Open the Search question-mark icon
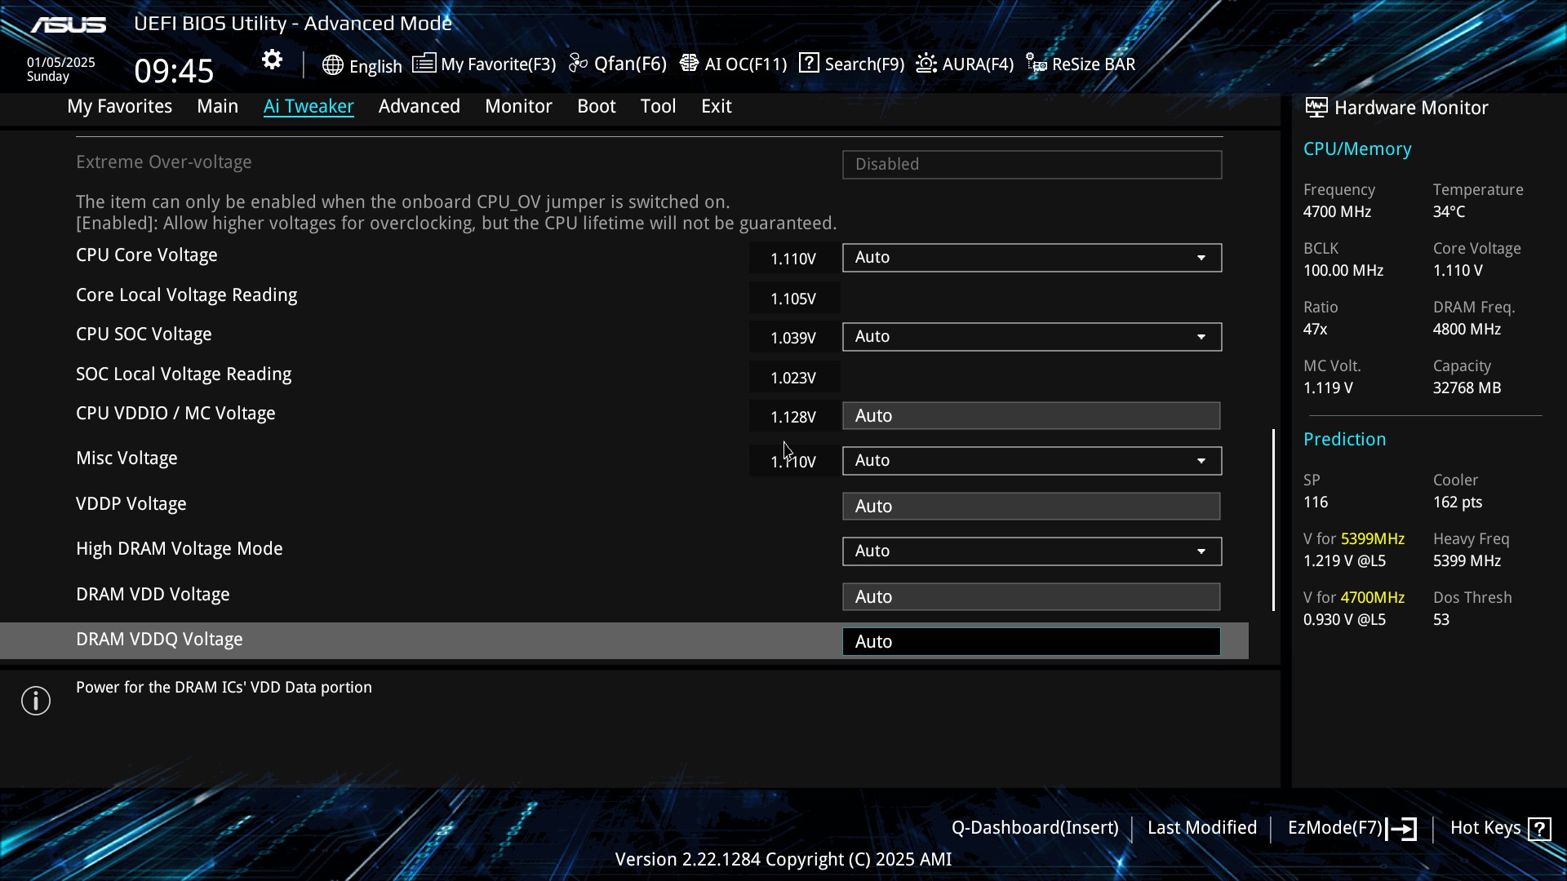The height and width of the screenshot is (881, 1567). pyautogui.click(x=809, y=64)
